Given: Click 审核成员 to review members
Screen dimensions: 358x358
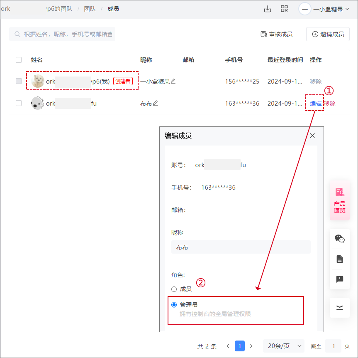Looking at the screenshot, I should click(x=276, y=35).
